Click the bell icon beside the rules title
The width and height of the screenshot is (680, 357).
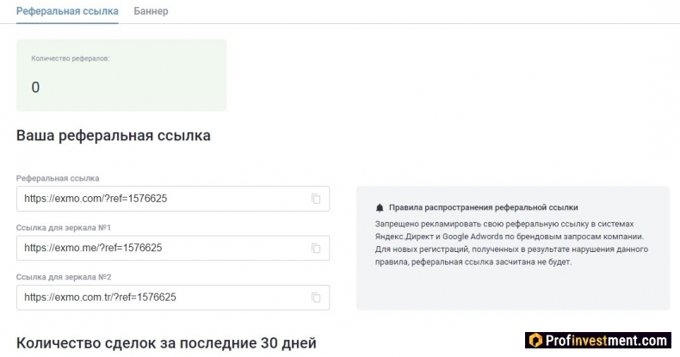[380, 208]
